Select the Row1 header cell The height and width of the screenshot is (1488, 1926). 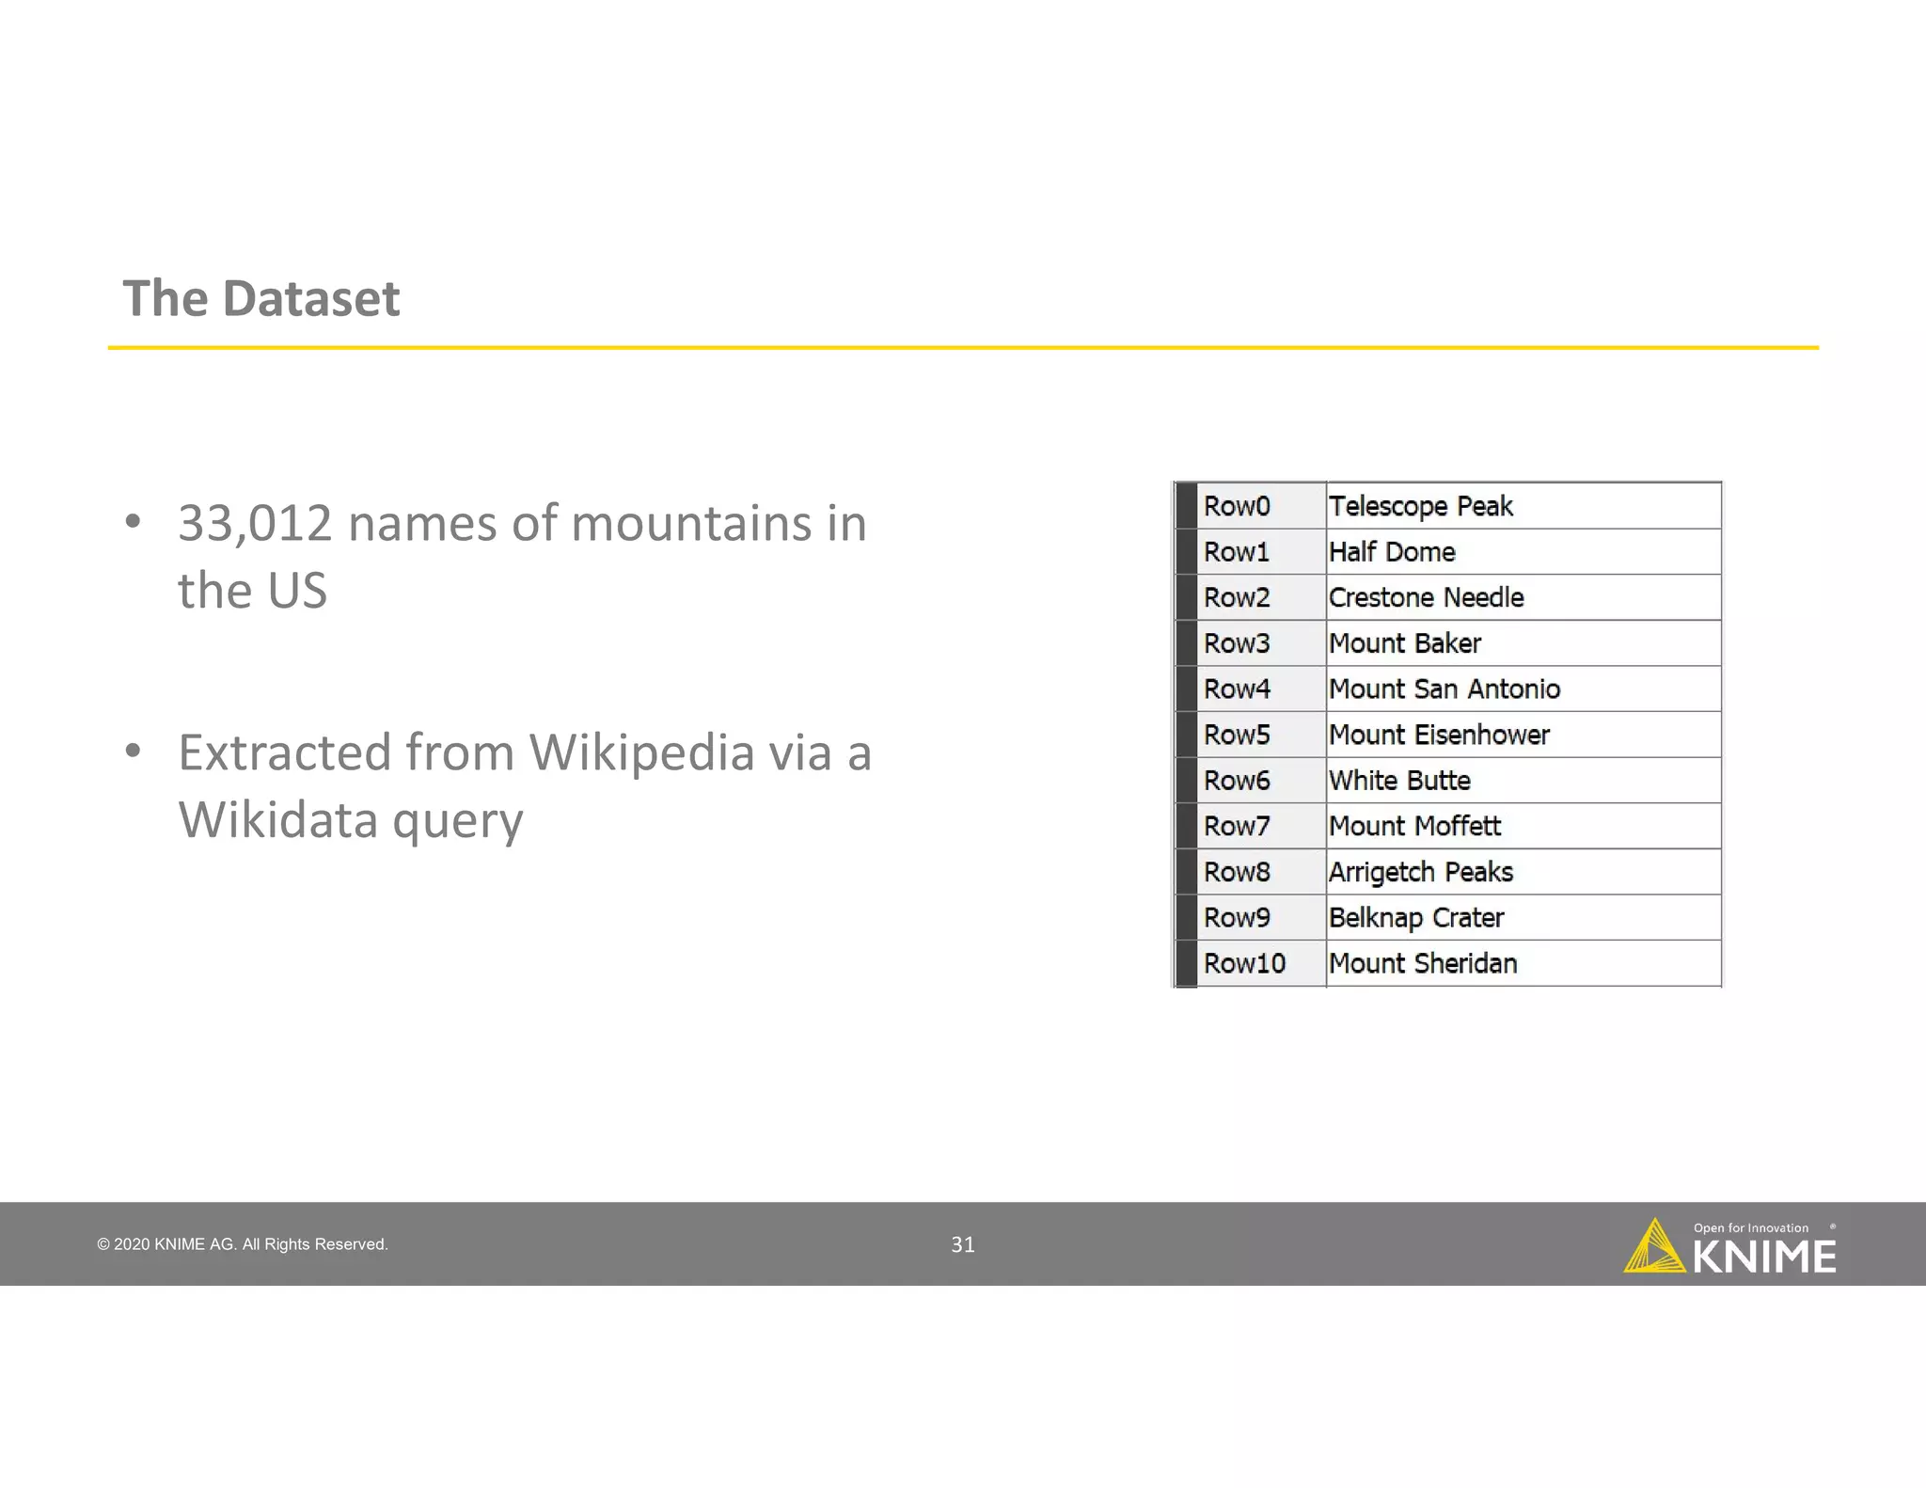point(1260,552)
